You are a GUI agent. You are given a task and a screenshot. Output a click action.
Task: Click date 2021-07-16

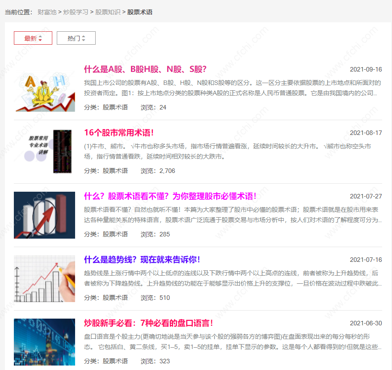click(366, 260)
